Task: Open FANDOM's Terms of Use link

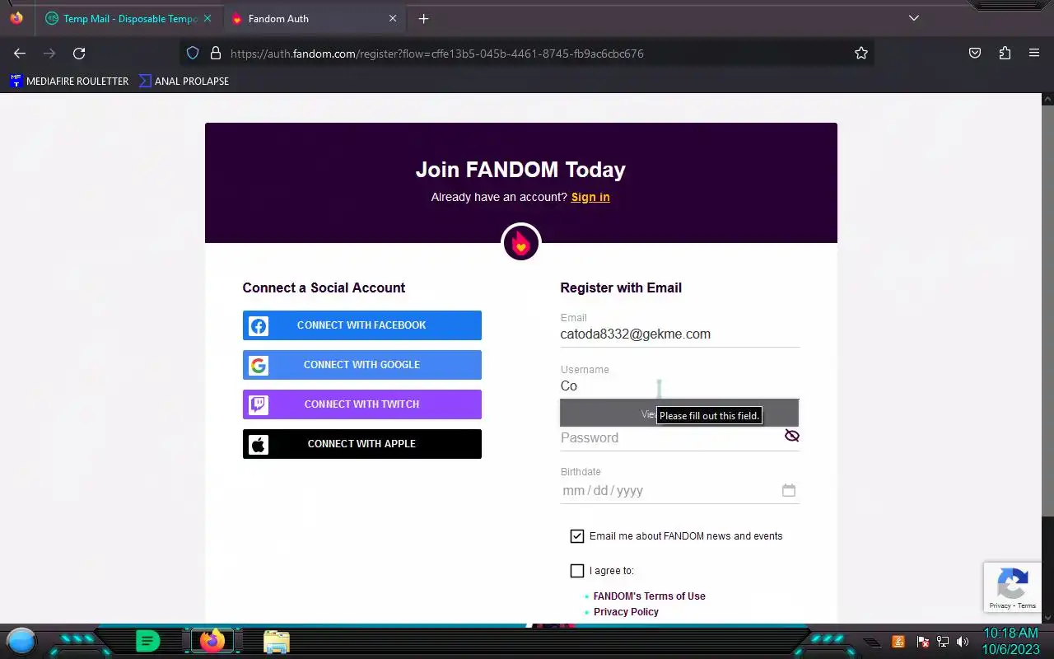Action: [x=650, y=596]
